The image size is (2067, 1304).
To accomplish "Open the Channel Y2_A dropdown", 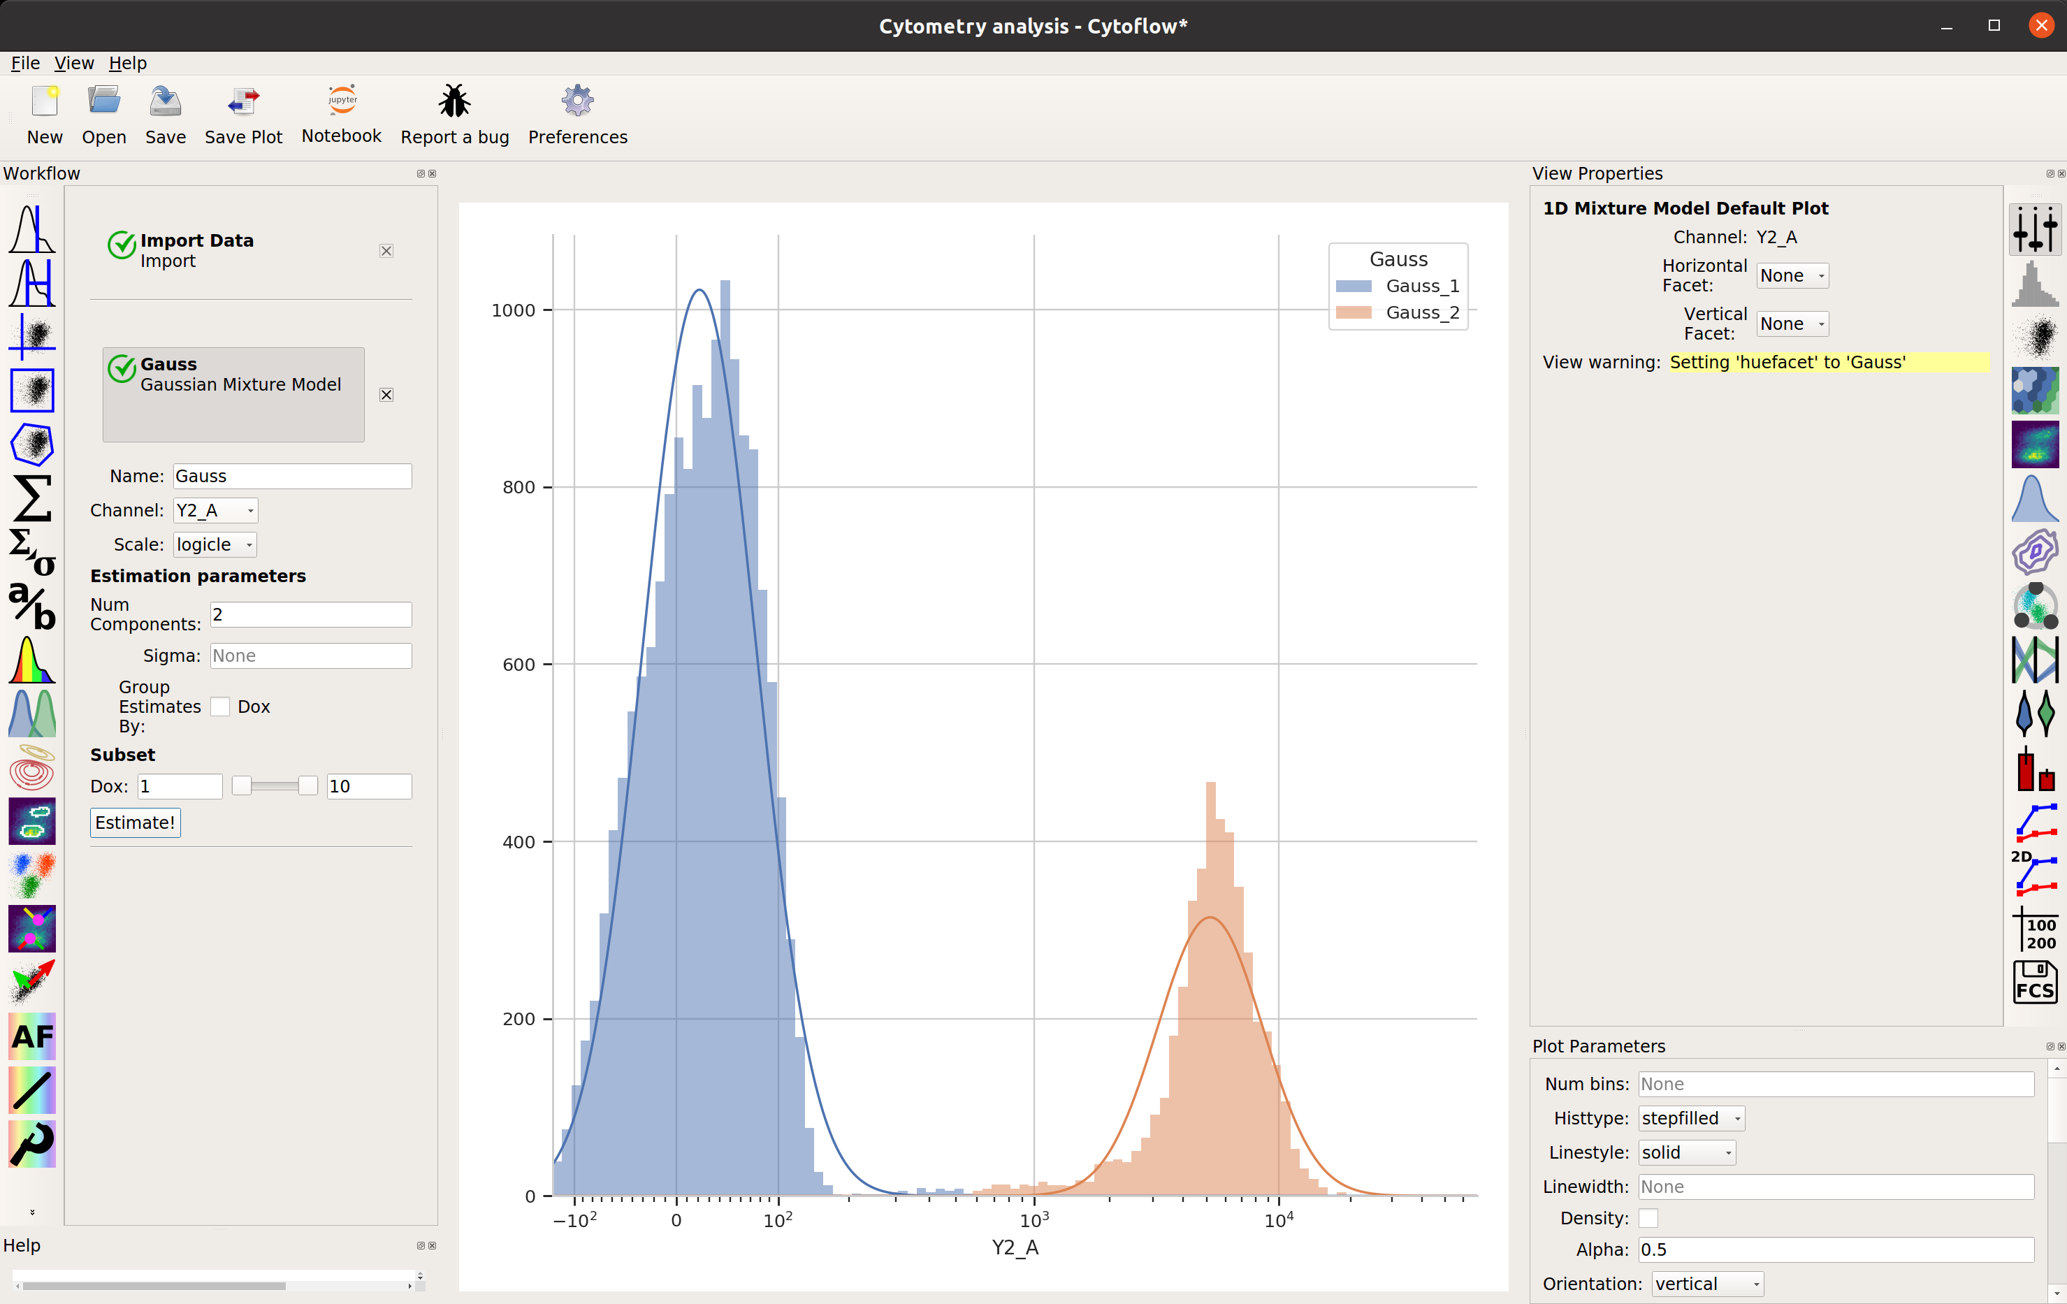I will 215,510.
